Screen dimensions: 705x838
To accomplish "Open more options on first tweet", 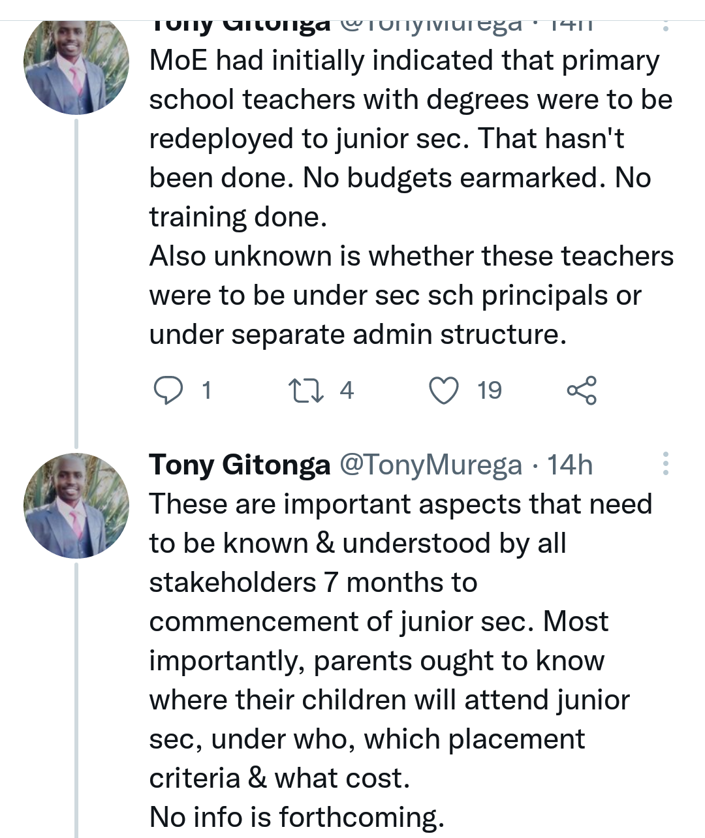I will 665,25.
